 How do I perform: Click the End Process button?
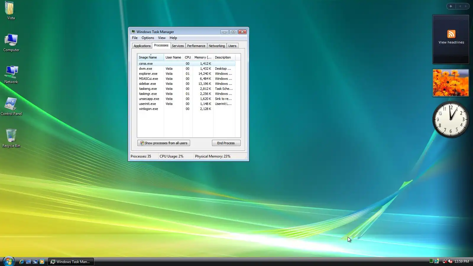point(226,143)
